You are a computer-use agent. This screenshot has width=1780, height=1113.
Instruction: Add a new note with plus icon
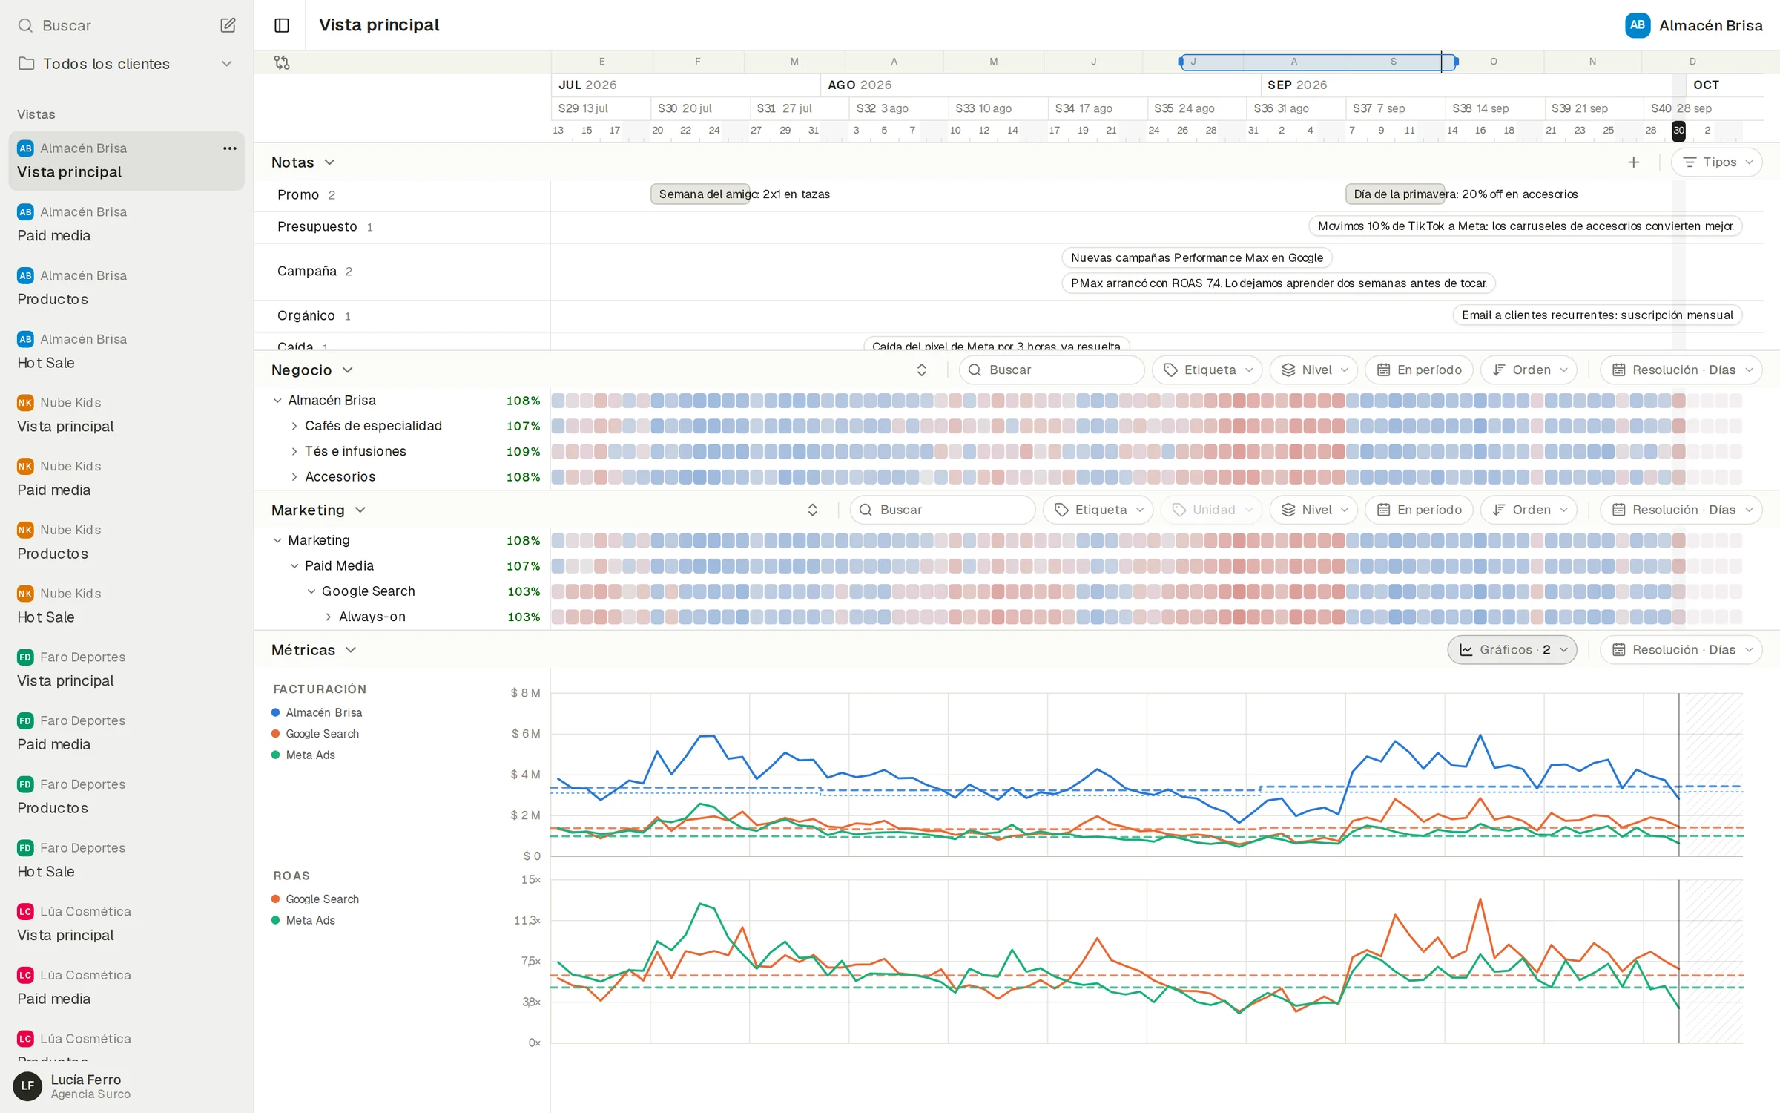click(x=1633, y=162)
